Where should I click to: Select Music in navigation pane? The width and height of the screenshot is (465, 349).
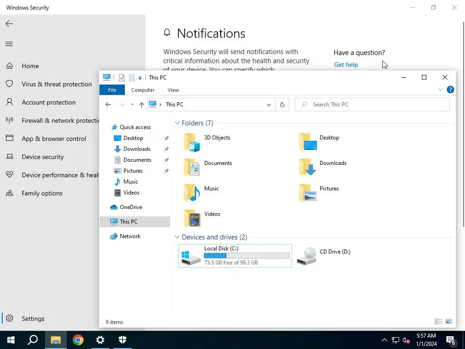(130, 182)
